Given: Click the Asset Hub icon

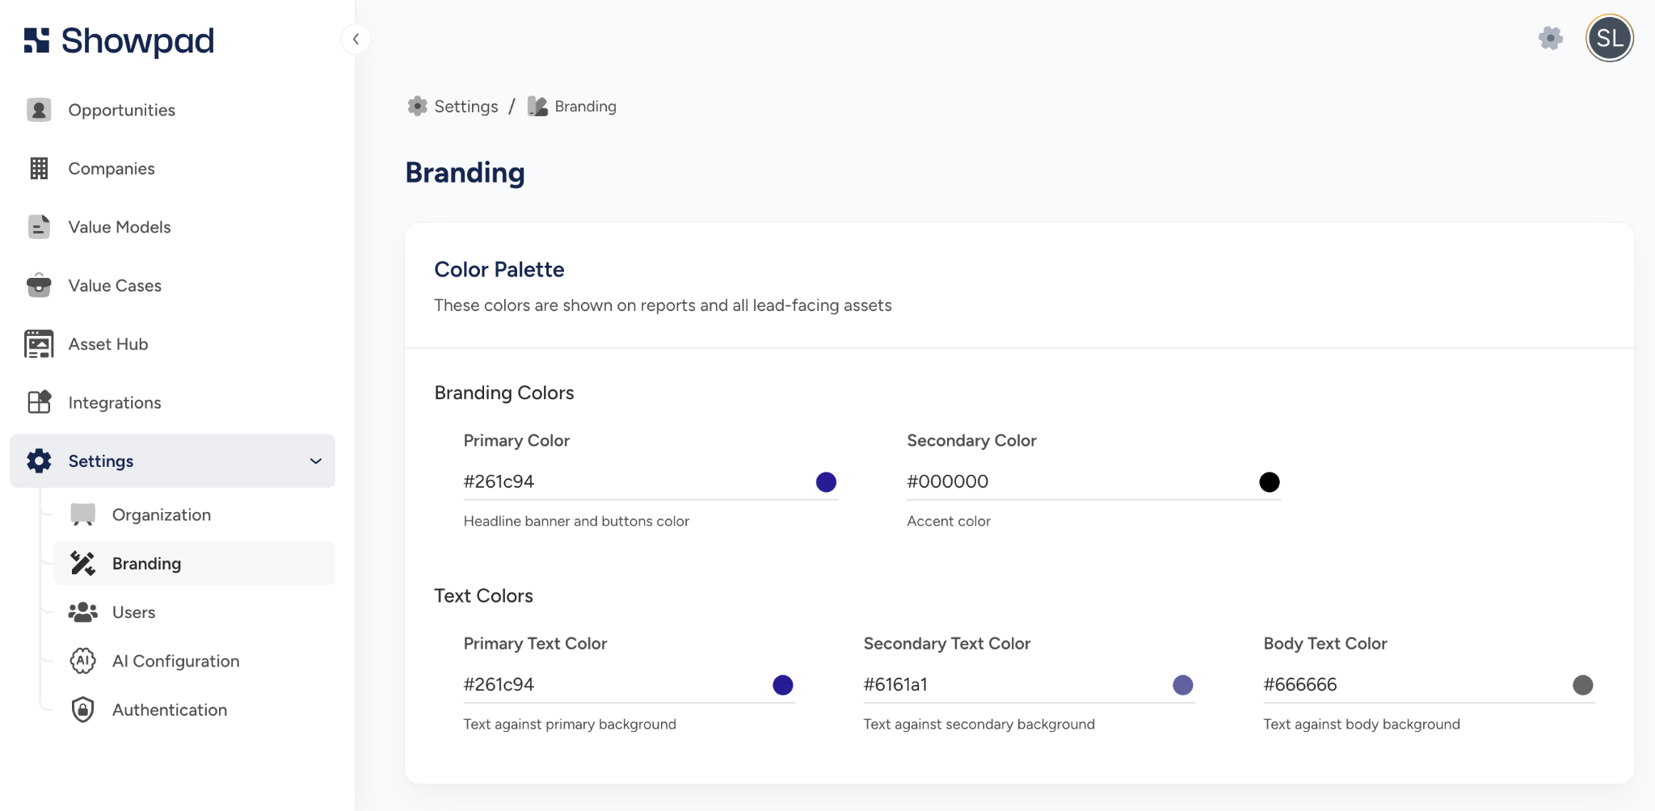Looking at the screenshot, I should pyautogui.click(x=39, y=344).
